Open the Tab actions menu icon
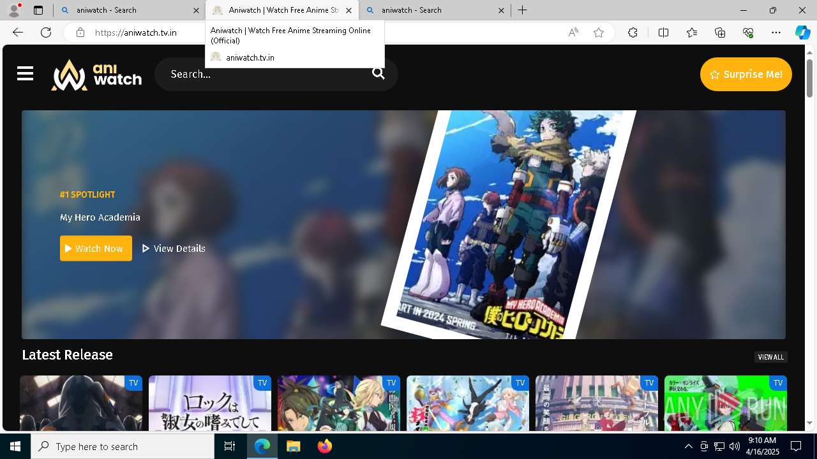 click(x=38, y=10)
